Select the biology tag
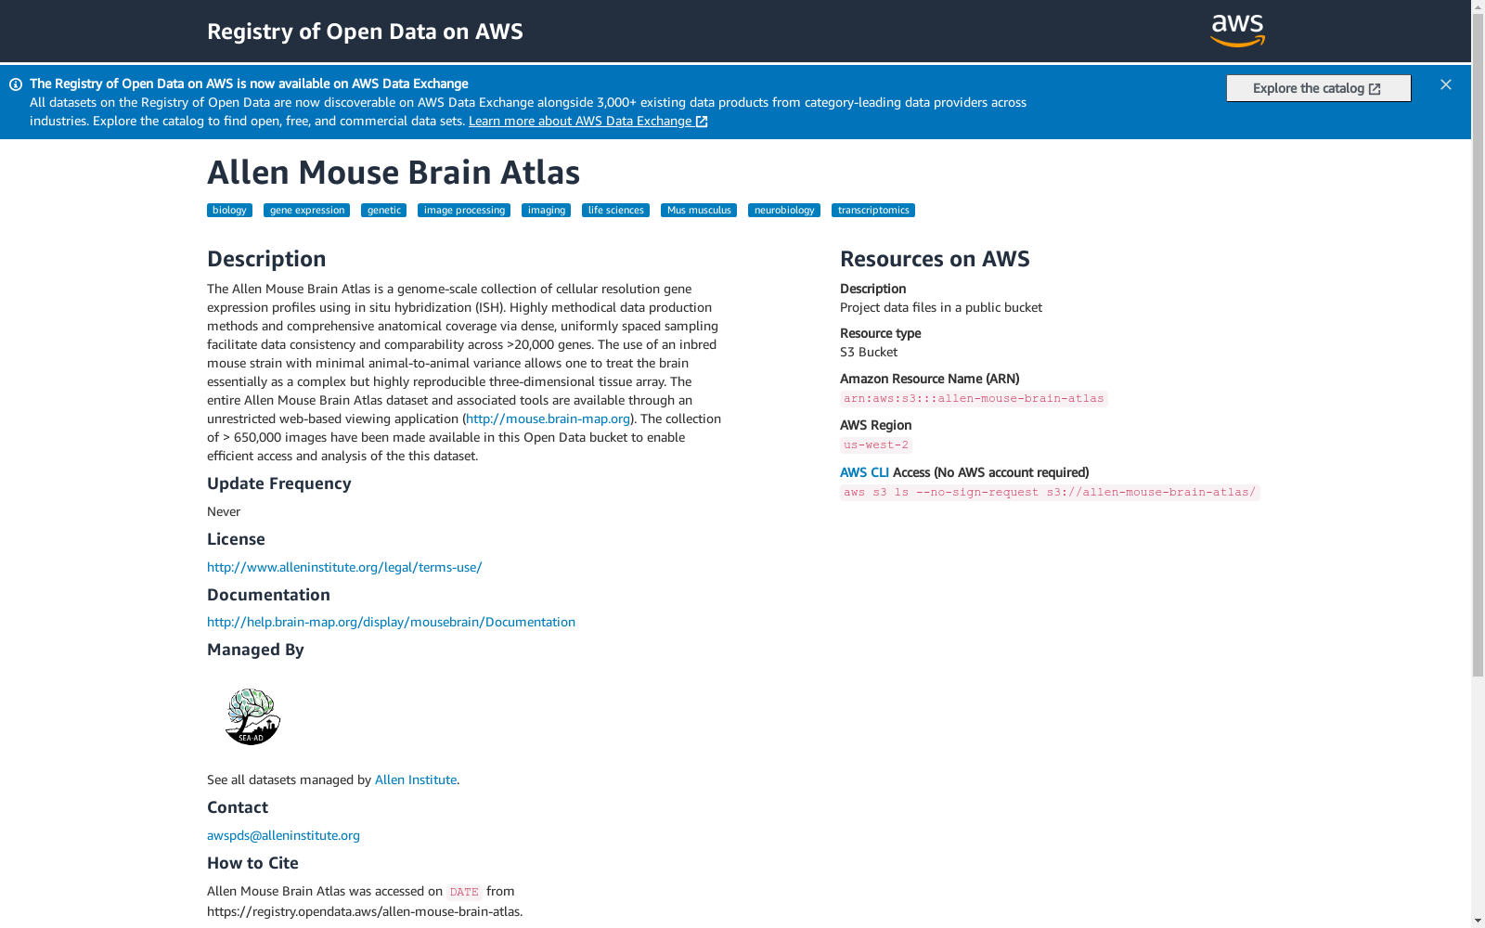Image resolution: width=1485 pixels, height=928 pixels. click(x=229, y=211)
